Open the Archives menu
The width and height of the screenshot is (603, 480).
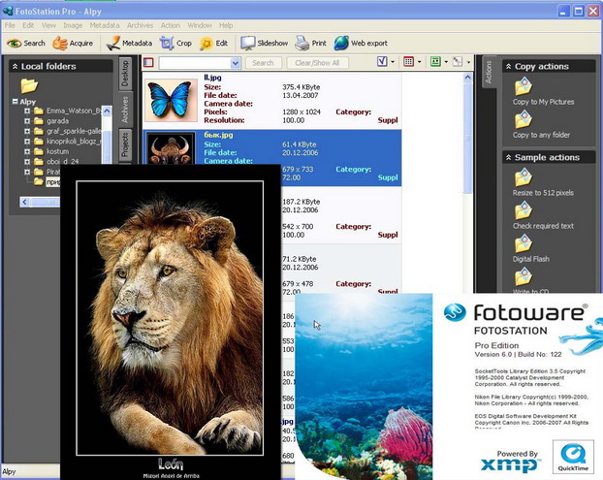140,25
